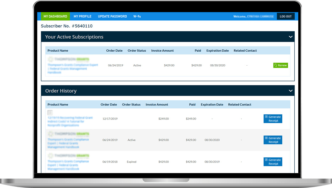Generate receipt for the 12/17/2019 order
This screenshot has height=188, width=332.
click(x=273, y=119)
